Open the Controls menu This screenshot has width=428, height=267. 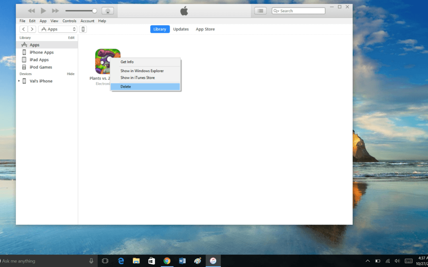coord(69,21)
